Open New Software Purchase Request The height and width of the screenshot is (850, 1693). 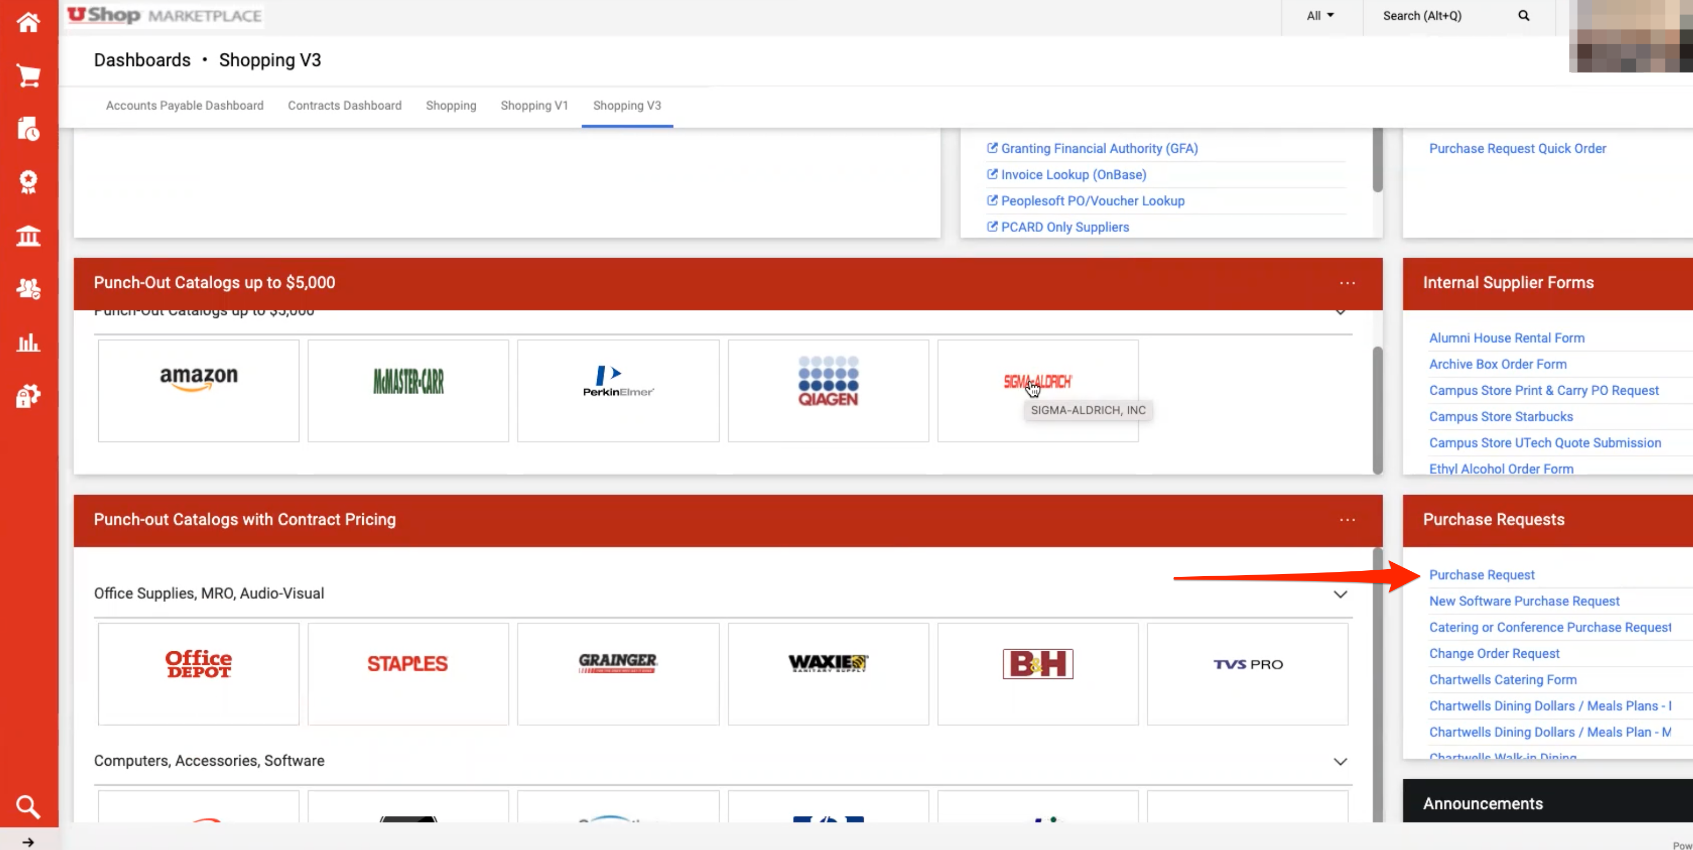coord(1523,601)
